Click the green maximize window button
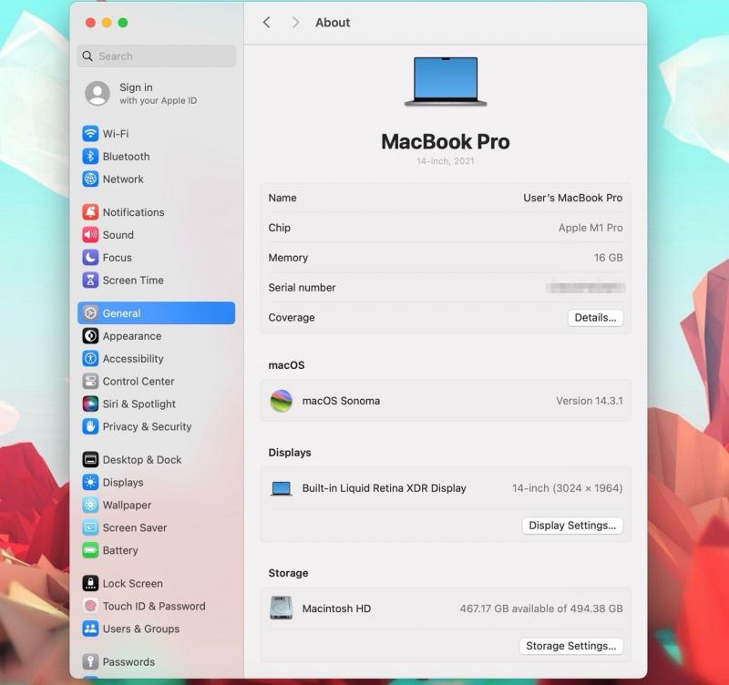The height and width of the screenshot is (685, 729). [x=123, y=23]
